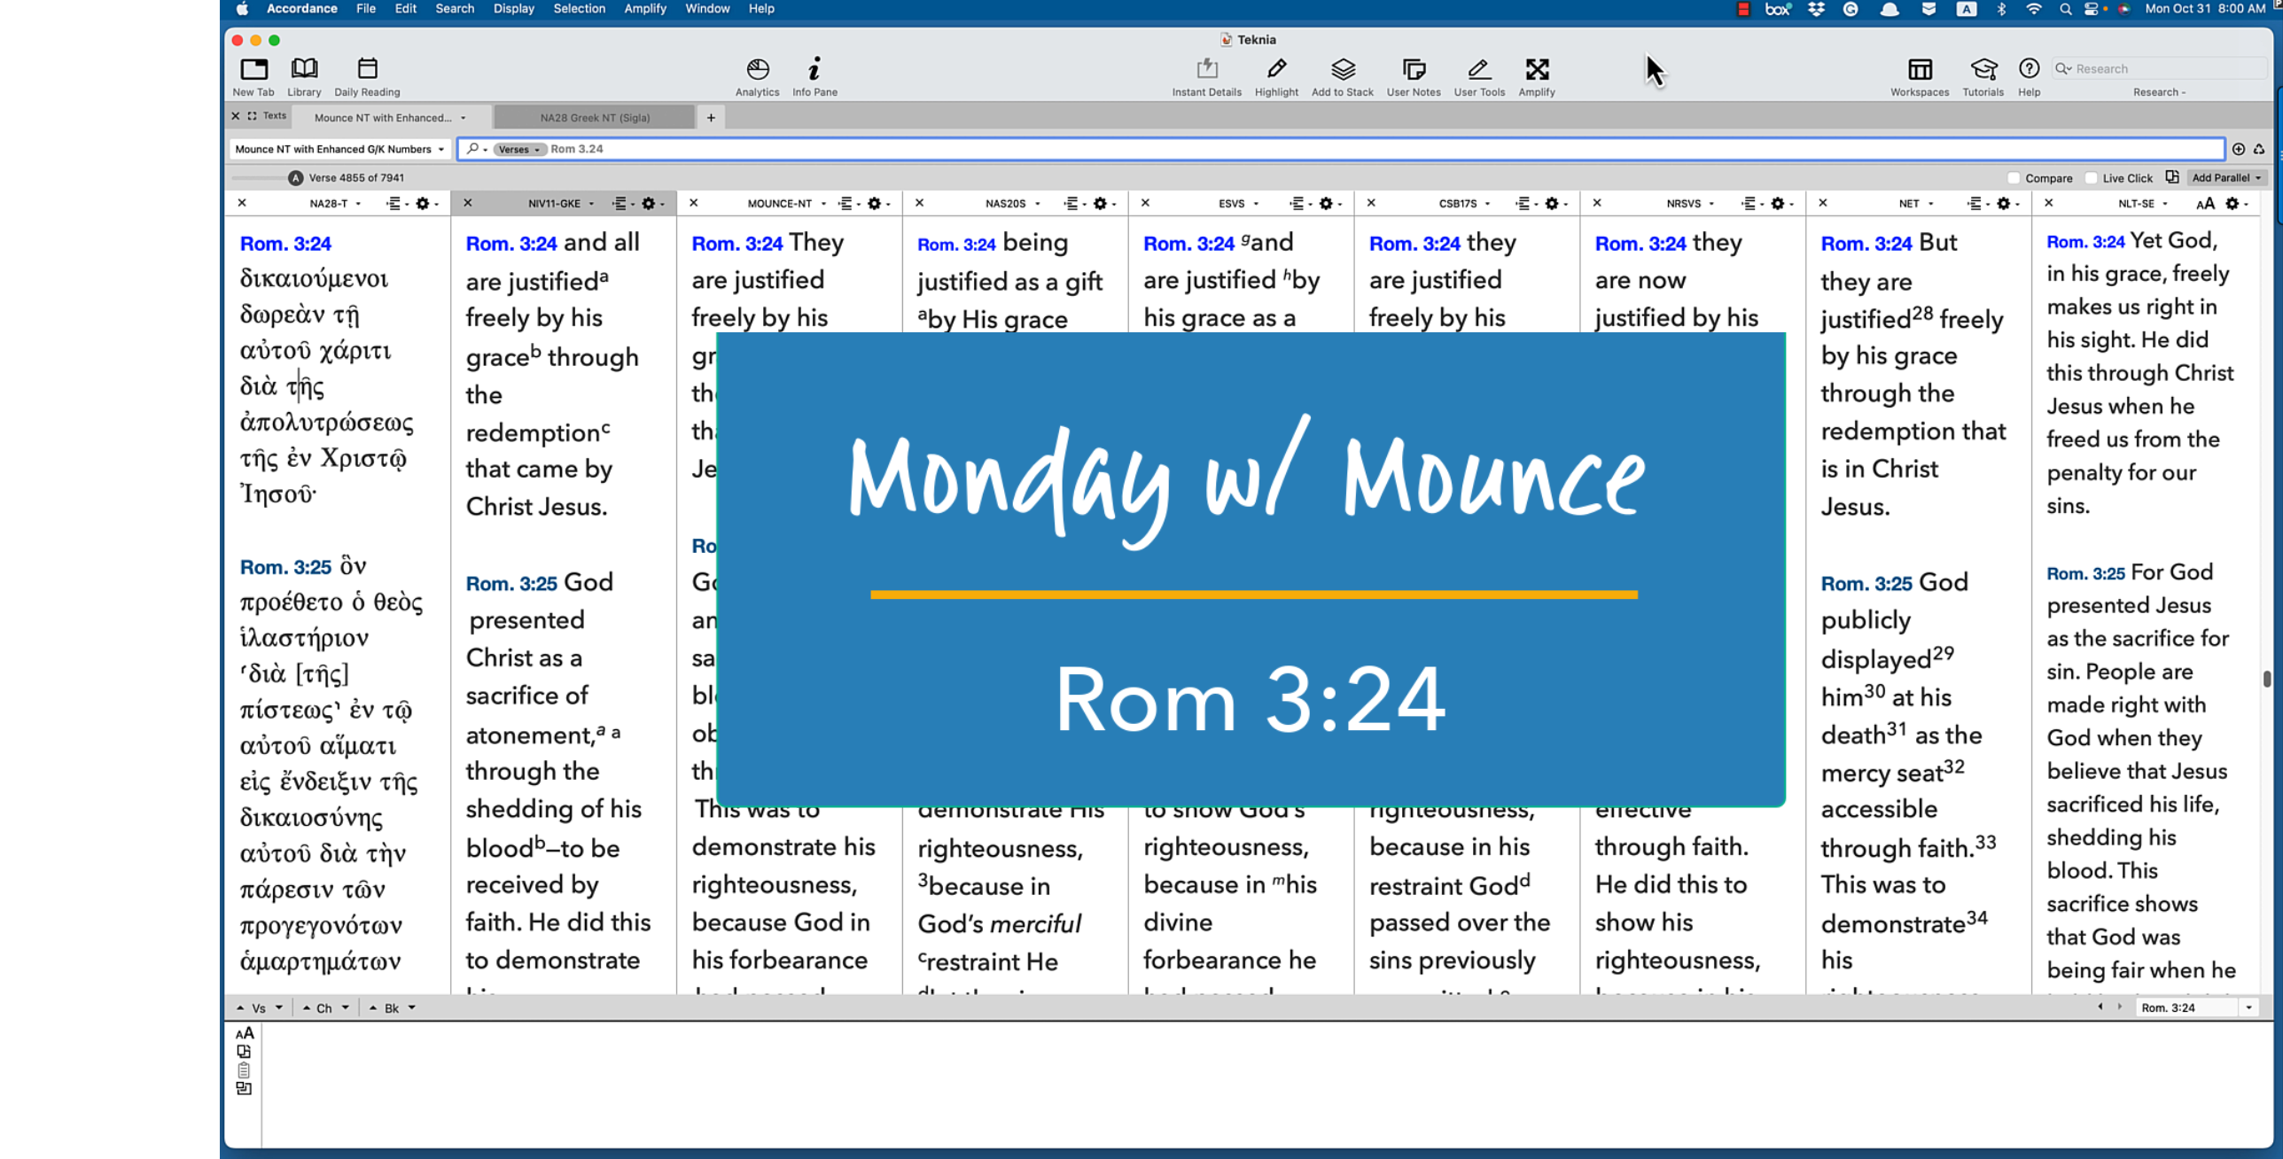Show the Info Pane
Viewport: 2283px width, 1159px height.
pyautogui.click(x=814, y=76)
